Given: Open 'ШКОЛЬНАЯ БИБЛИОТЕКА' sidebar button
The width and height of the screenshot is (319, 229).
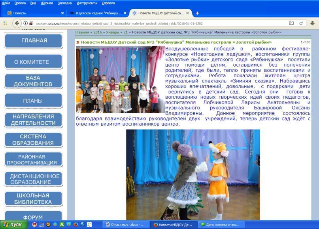Looking at the screenshot, I should [x=33, y=198].
